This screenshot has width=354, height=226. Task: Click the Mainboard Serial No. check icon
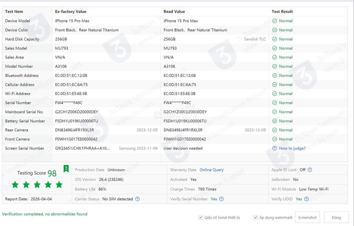pyautogui.click(x=274, y=112)
